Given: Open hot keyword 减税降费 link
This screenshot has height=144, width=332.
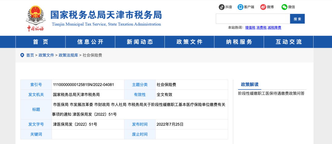Looking at the screenshot, I should coord(275,28).
